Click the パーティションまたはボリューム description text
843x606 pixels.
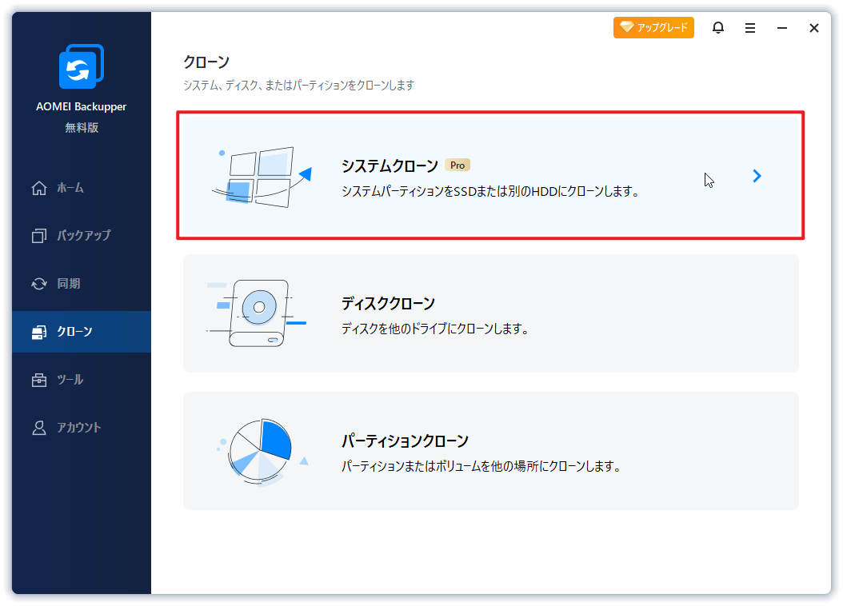(481, 466)
